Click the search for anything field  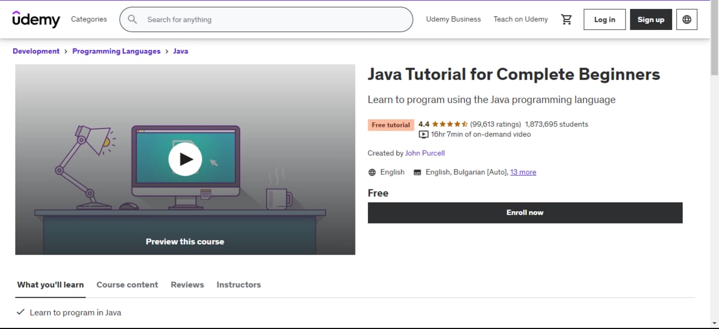266,19
